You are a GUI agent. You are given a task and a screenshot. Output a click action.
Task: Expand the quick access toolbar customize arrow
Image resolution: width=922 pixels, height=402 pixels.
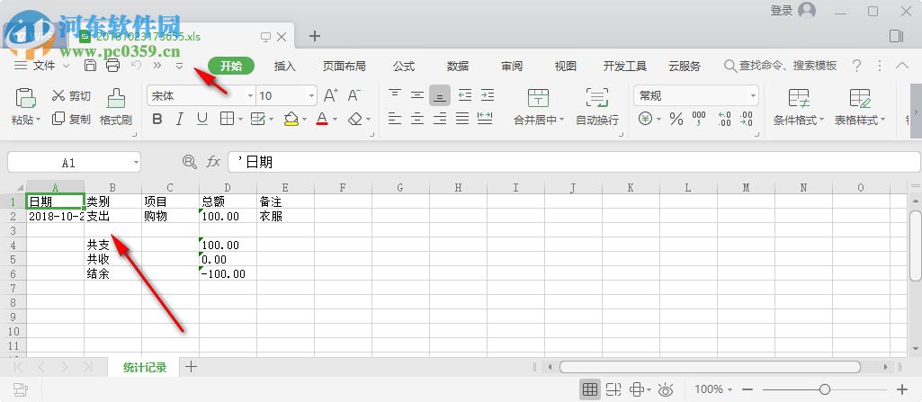(x=180, y=66)
